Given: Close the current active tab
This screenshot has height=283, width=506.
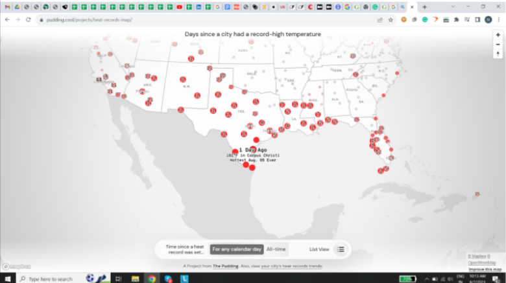Looking at the screenshot, I should coord(412,6).
